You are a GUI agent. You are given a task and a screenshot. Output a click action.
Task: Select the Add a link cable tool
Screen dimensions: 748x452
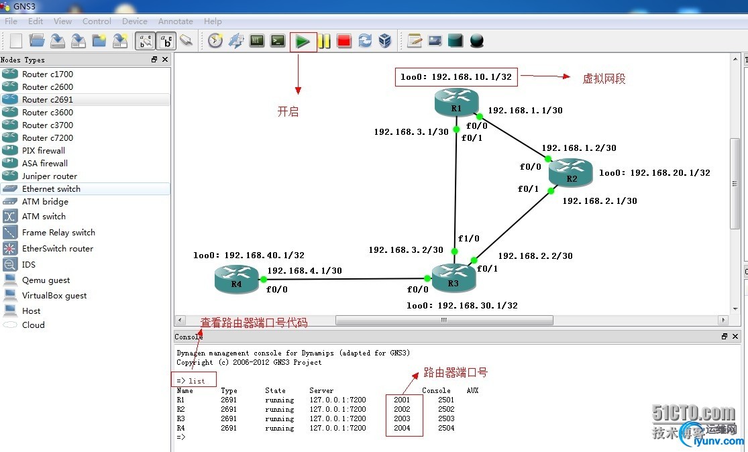point(186,40)
